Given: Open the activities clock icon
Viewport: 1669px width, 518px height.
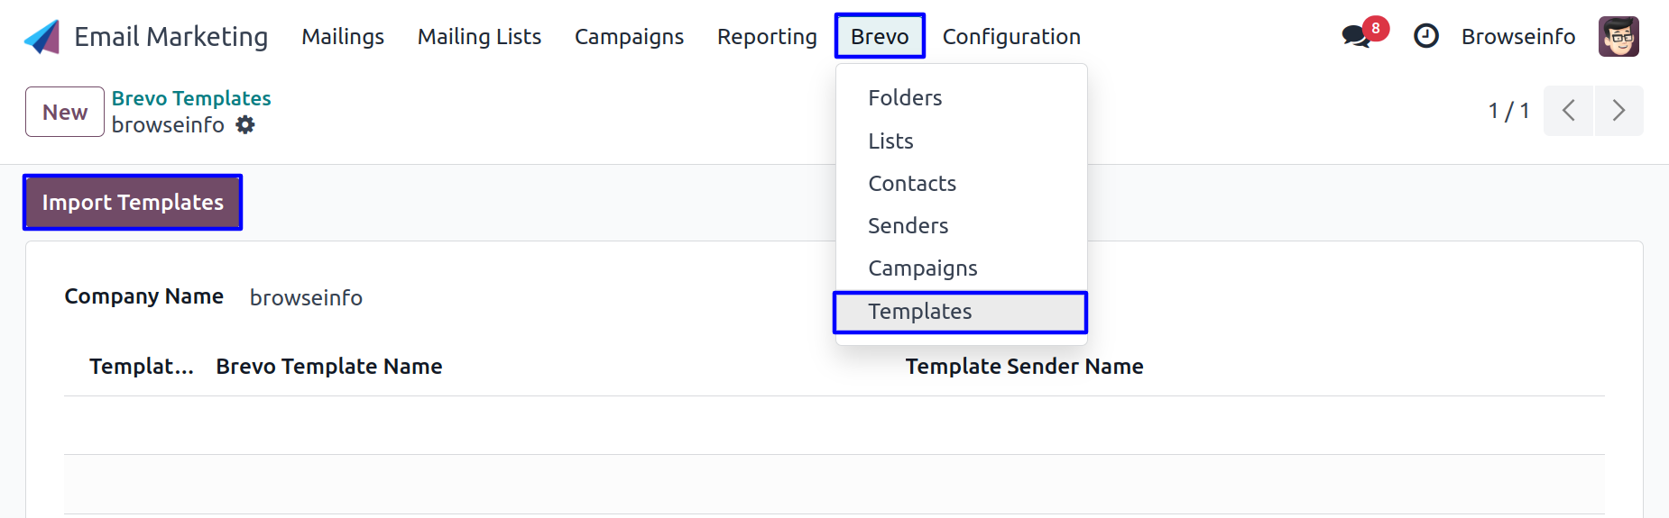Looking at the screenshot, I should click(x=1425, y=36).
